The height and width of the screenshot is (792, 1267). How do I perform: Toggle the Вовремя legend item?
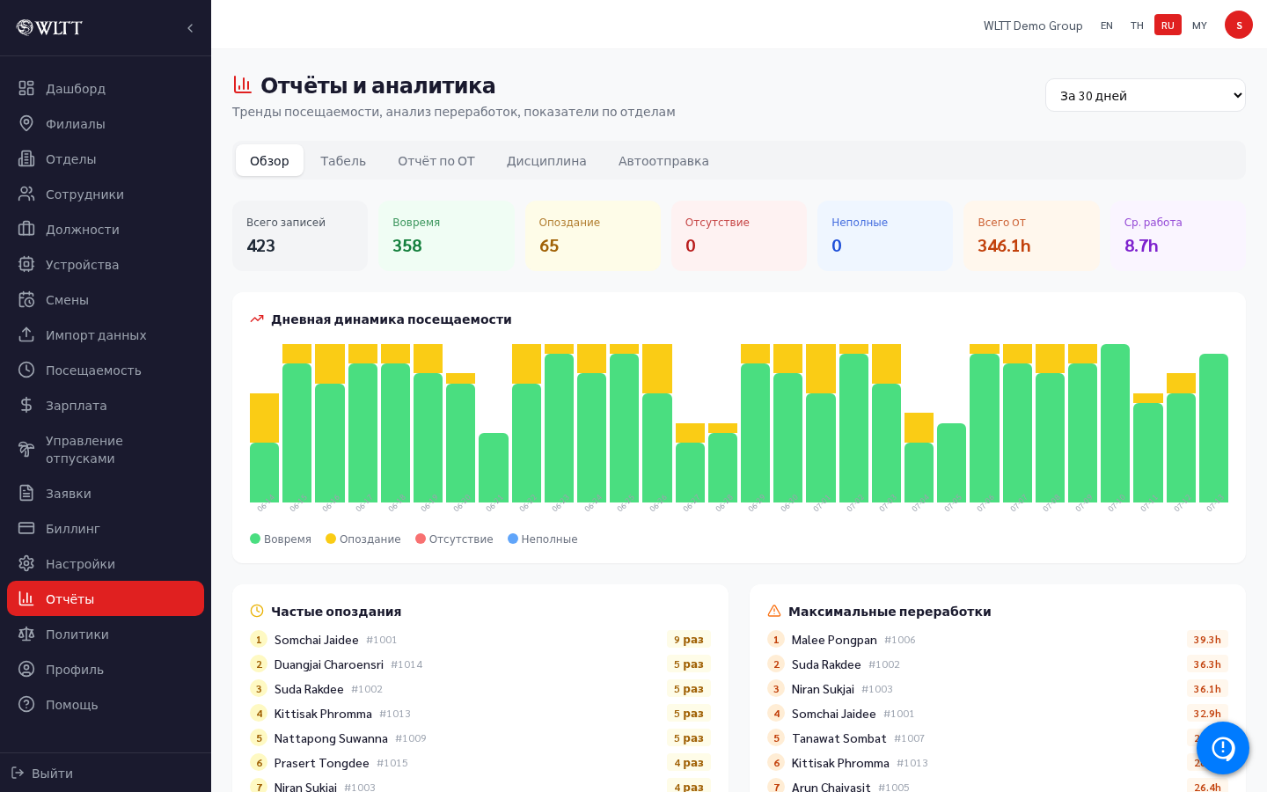click(281, 539)
